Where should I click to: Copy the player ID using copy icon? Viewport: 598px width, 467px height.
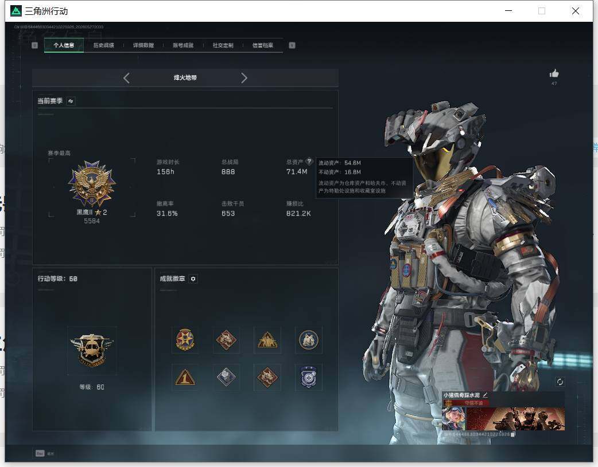click(x=512, y=434)
